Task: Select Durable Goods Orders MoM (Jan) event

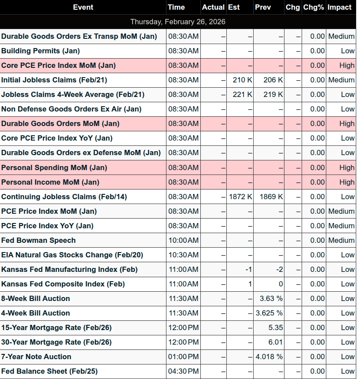Action: tap(60, 123)
